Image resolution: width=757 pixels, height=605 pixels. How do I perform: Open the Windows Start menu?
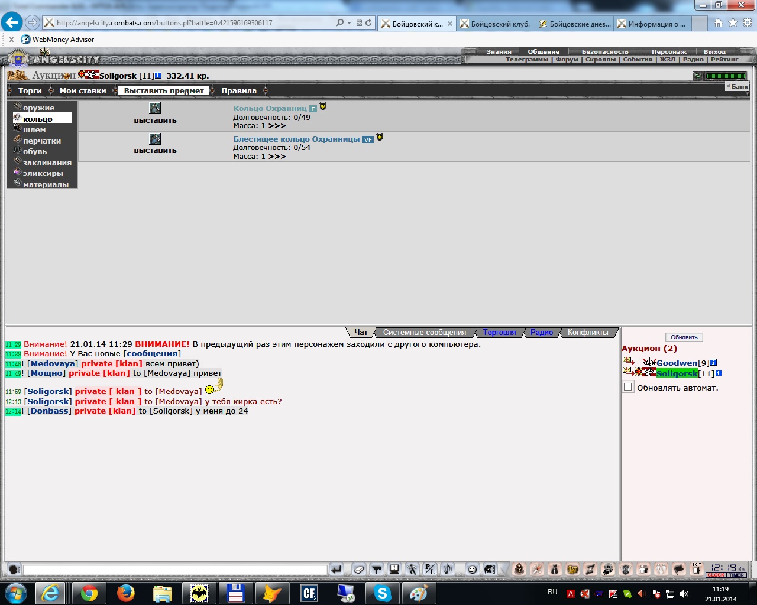click(x=15, y=593)
